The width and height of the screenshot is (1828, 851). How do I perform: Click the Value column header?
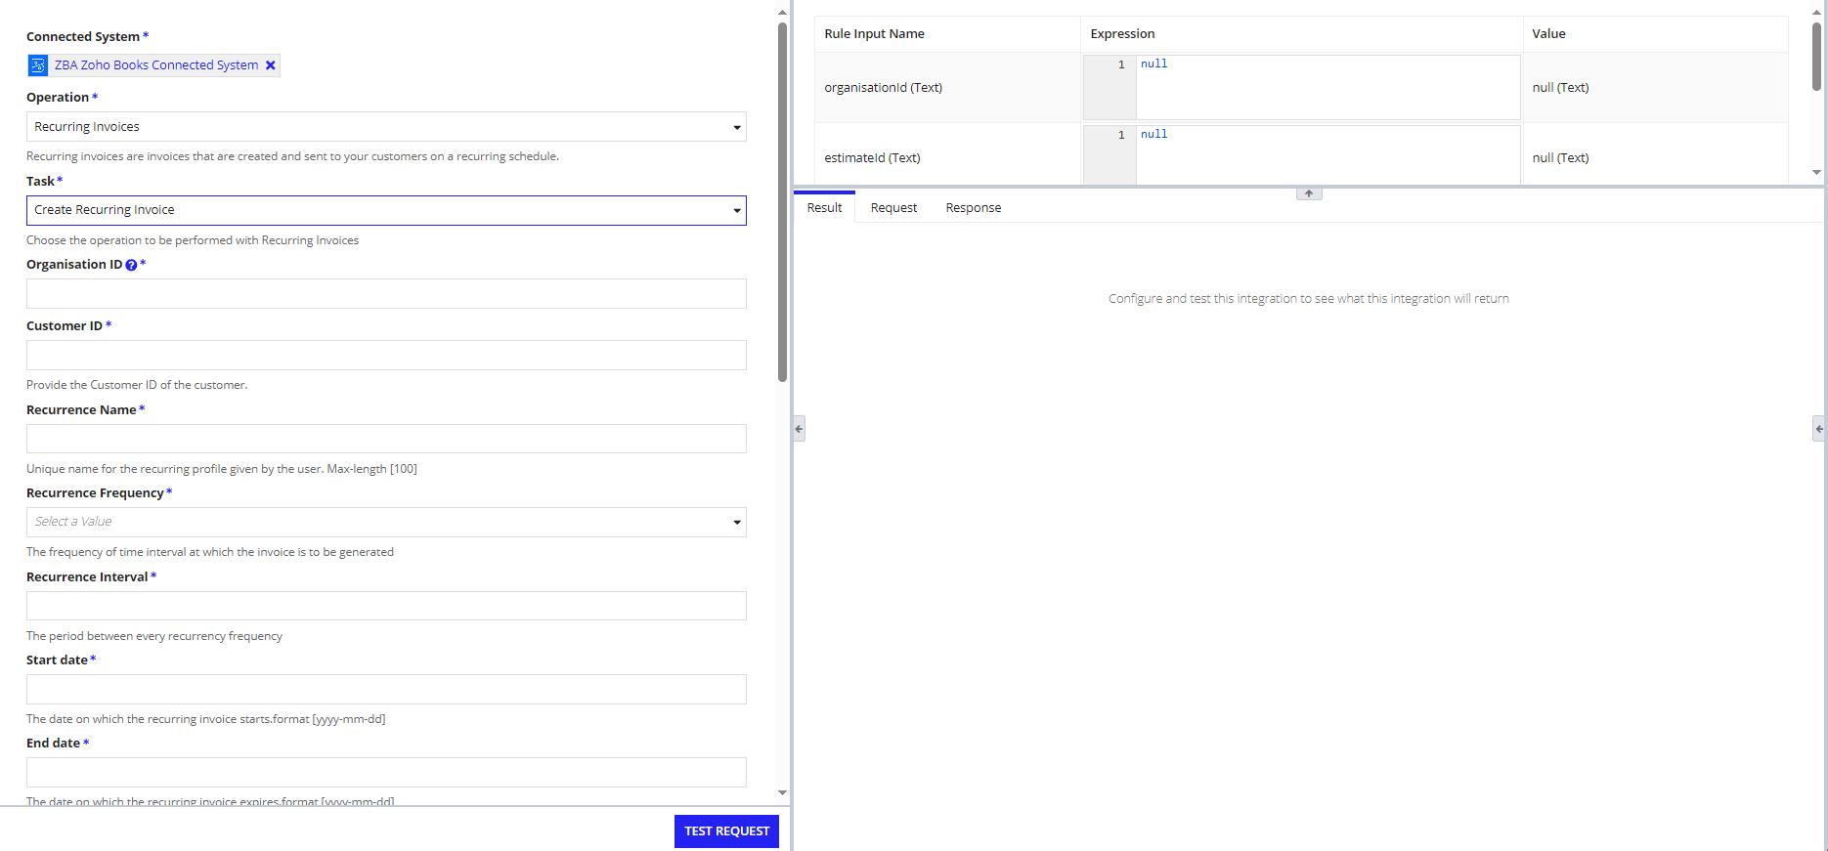[1548, 33]
